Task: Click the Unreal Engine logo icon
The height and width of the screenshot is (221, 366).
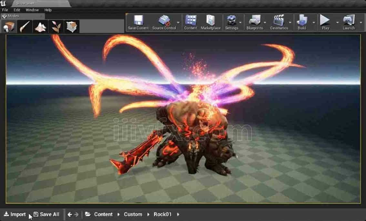Action: 3,3
